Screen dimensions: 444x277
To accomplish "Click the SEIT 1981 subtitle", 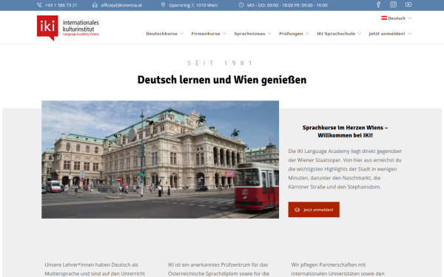I will (221, 63).
